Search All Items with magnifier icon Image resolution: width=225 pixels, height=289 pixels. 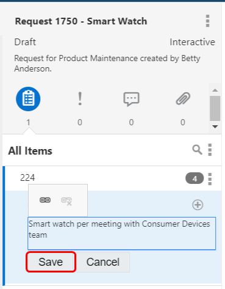point(197,150)
